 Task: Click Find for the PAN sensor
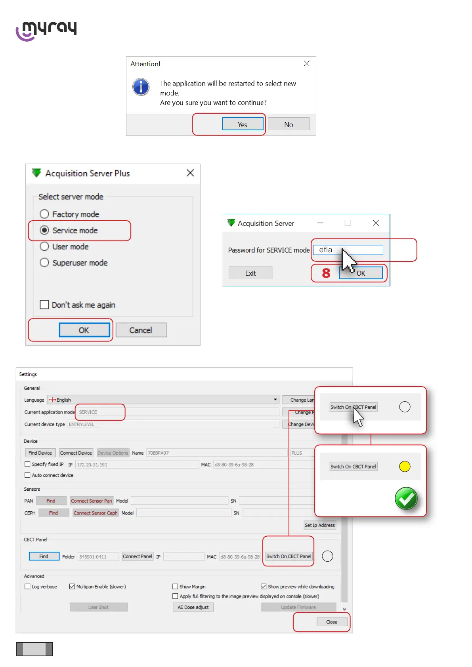pyautogui.click(x=51, y=501)
